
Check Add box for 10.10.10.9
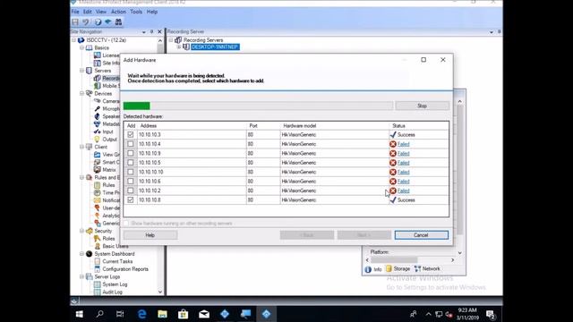tap(131, 153)
